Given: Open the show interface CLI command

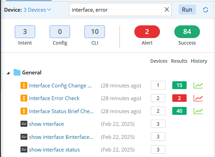Looking at the screenshot, I should click(x=46, y=124).
